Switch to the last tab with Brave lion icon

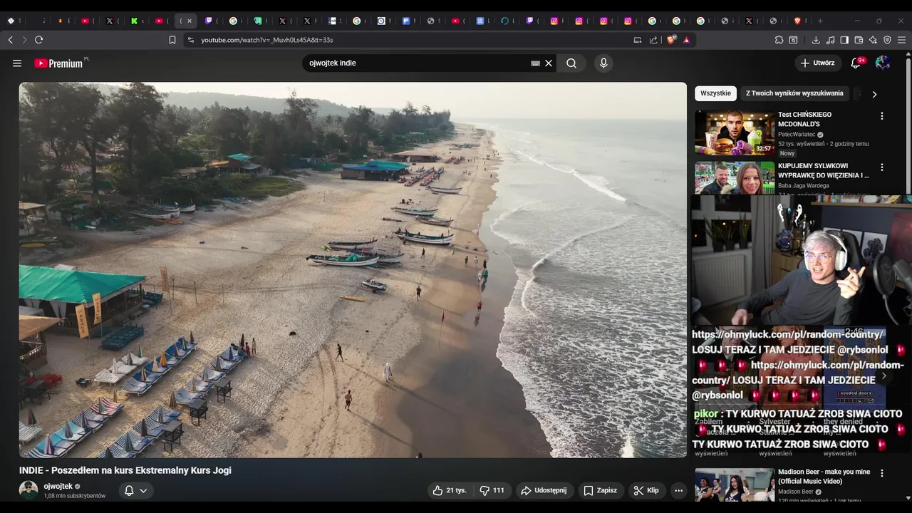point(798,21)
